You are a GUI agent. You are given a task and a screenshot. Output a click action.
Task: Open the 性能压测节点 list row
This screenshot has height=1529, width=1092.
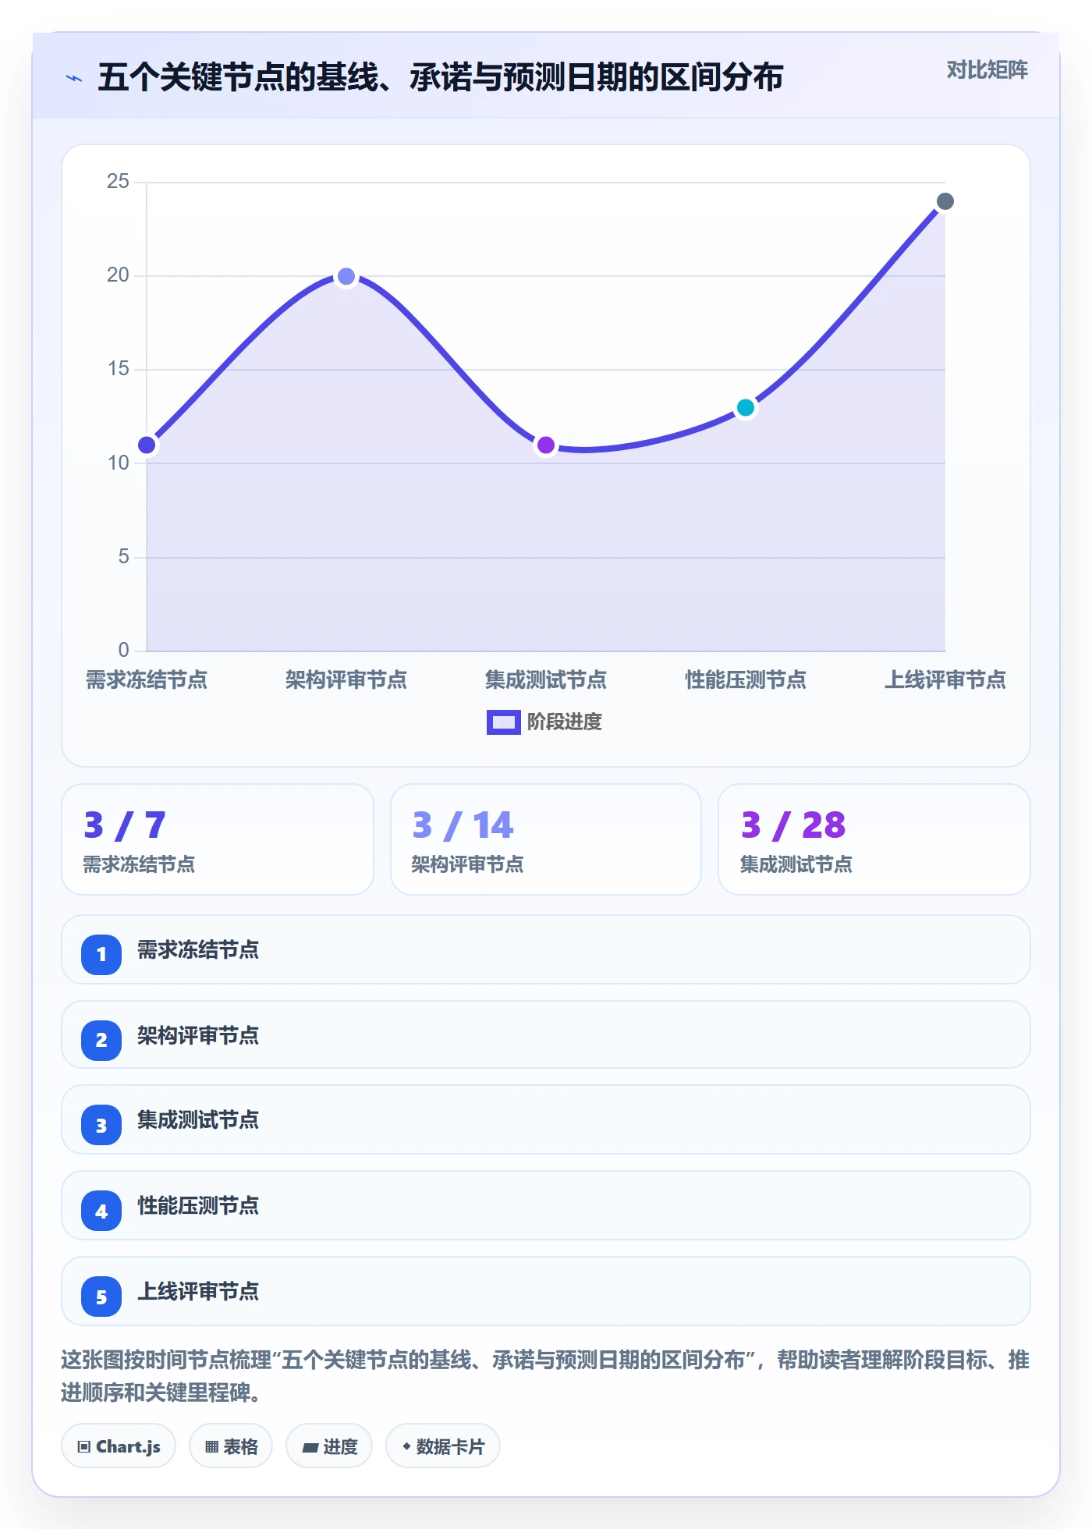[546, 1205]
